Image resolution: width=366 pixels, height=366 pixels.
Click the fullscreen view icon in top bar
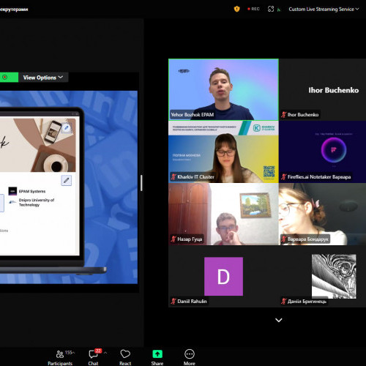click(x=271, y=9)
